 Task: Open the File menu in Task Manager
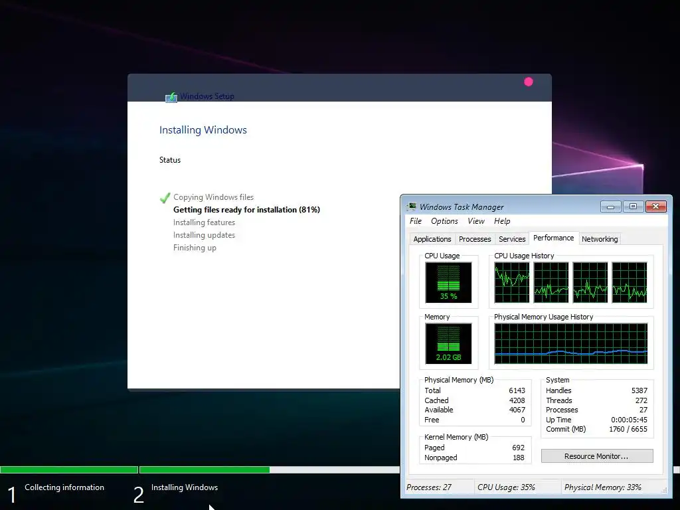point(416,221)
